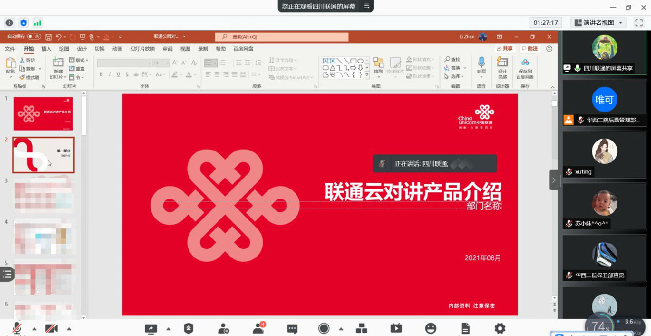Click the Comments (批注) button
Screen dimensions: 651x336
[x=529, y=49]
